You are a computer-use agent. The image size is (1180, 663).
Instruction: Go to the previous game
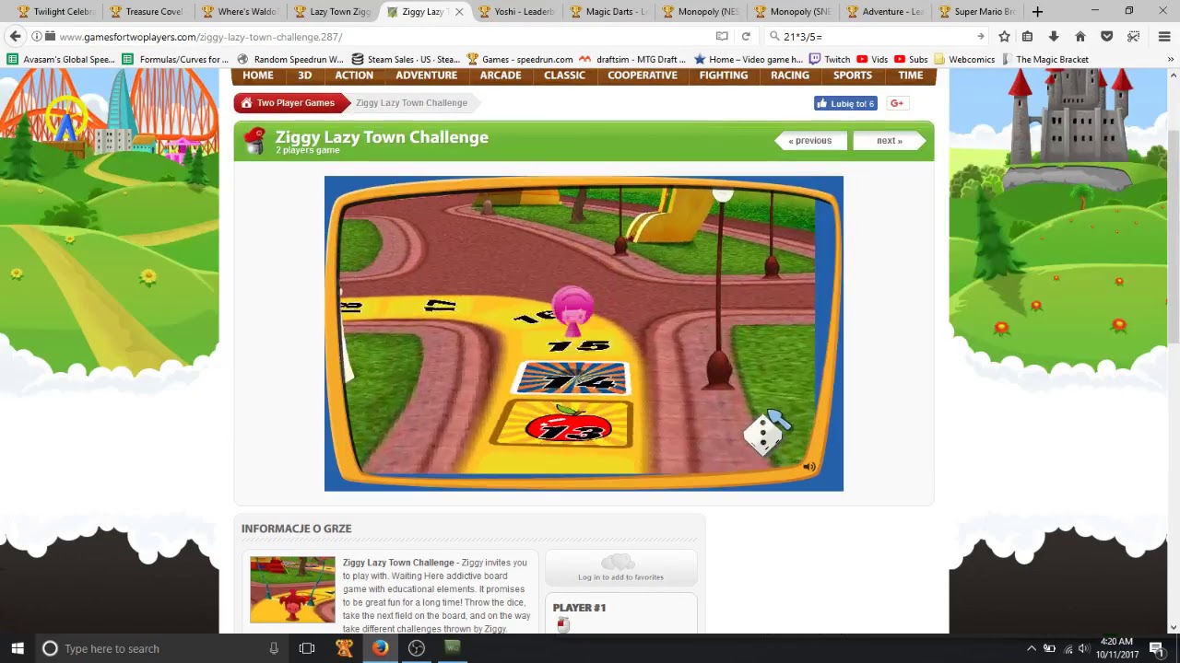click(810, 141)
